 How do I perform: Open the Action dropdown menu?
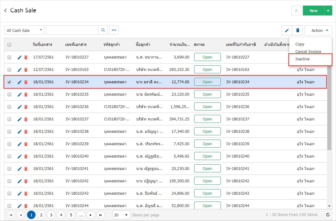tap(318, 30)
